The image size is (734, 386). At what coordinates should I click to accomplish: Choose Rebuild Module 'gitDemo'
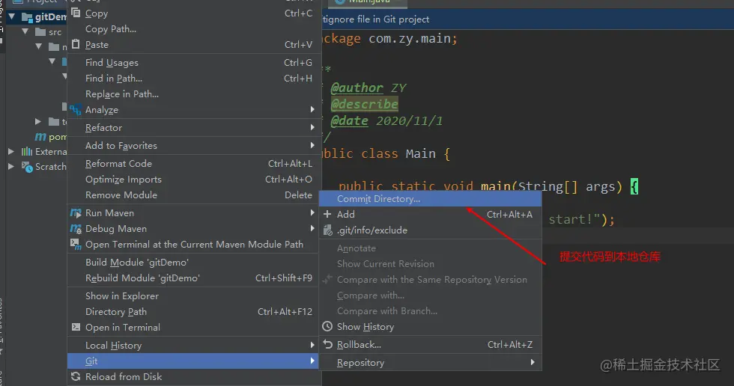click(193, 278)
